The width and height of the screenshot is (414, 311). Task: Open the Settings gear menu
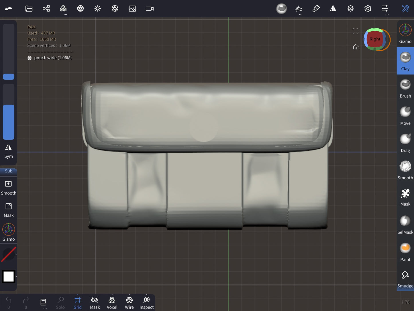point(368,9)
